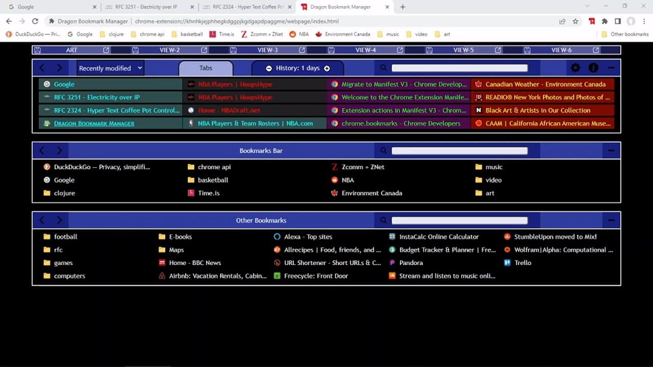Switch to the Google browser tab
Viewport: 653px width, 367px height.
(52, 7)
